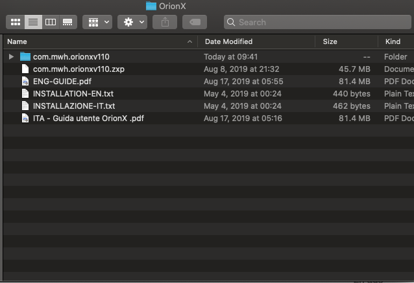
Task: Switch to list view
Action: (x=33, y=22)
